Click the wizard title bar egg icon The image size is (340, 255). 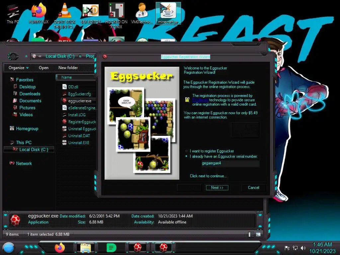pyautogui.click(x=105, y=56)
